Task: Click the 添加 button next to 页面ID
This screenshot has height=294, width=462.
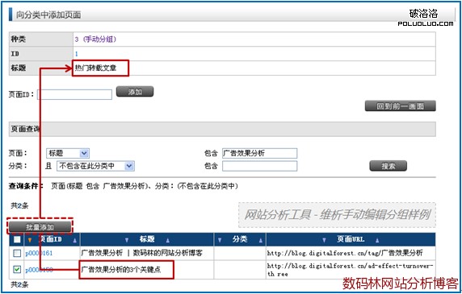Action: 135,92
